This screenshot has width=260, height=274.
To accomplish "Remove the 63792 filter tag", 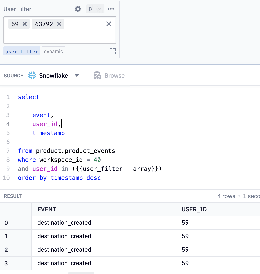I will [59, 24].
